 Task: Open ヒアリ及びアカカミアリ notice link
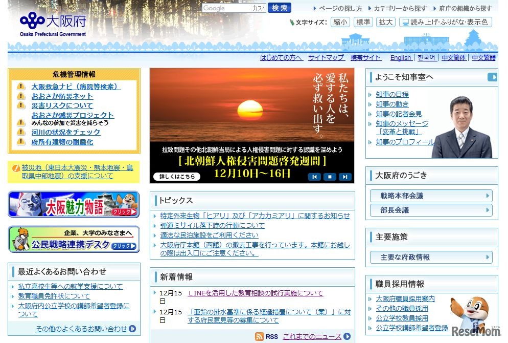coord(255,216)
